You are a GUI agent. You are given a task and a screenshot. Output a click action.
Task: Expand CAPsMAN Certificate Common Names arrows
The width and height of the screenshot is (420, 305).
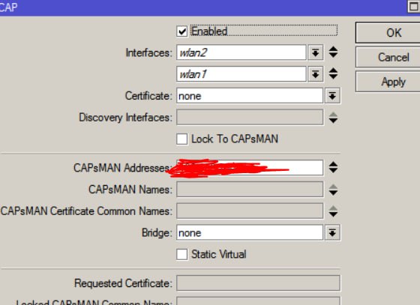coord(333,211)
